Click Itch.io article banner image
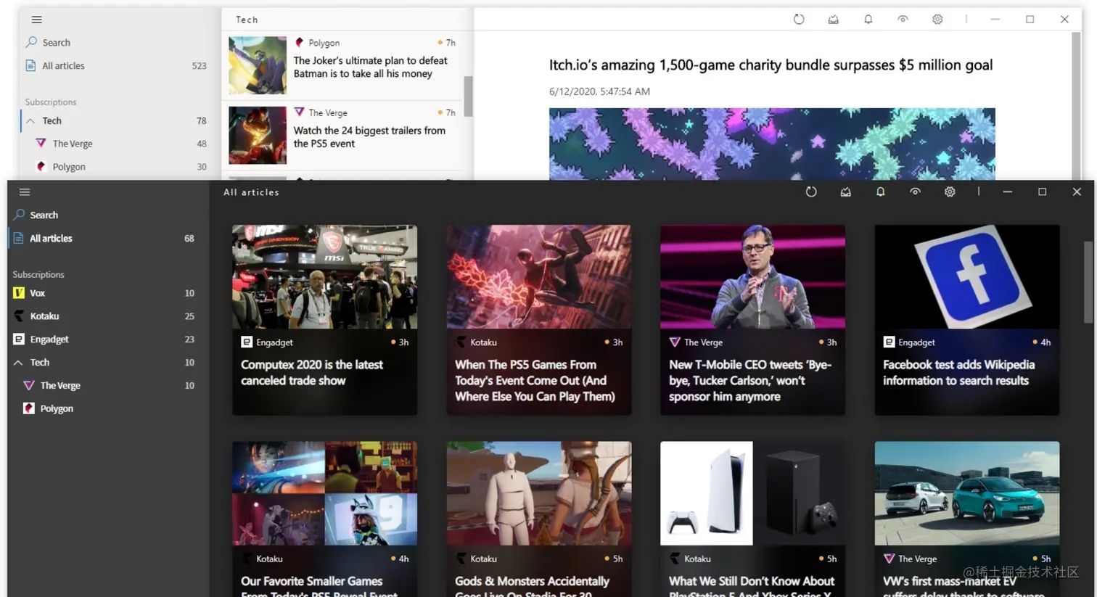 click(772, 144)
